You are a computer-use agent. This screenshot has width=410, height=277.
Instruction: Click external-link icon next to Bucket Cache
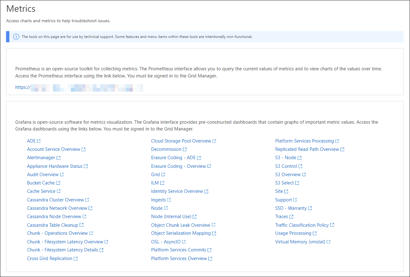pos(58,183)
